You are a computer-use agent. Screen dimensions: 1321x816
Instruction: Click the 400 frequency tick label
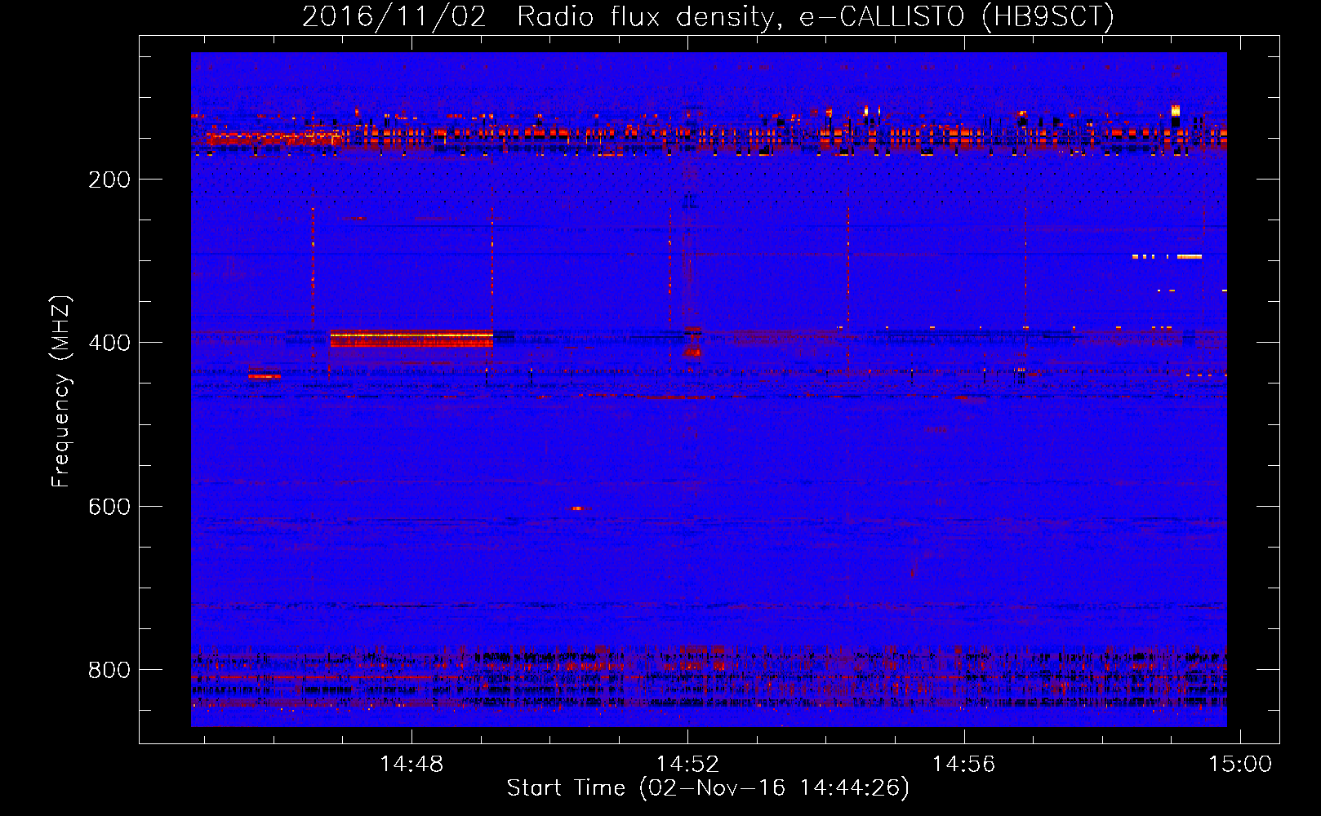[x=109, y=343]
